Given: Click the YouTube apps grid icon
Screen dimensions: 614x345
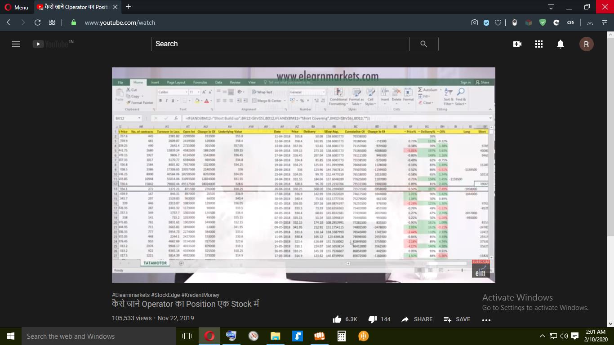Looking at the screenshot, I should [x=538, y=44].
